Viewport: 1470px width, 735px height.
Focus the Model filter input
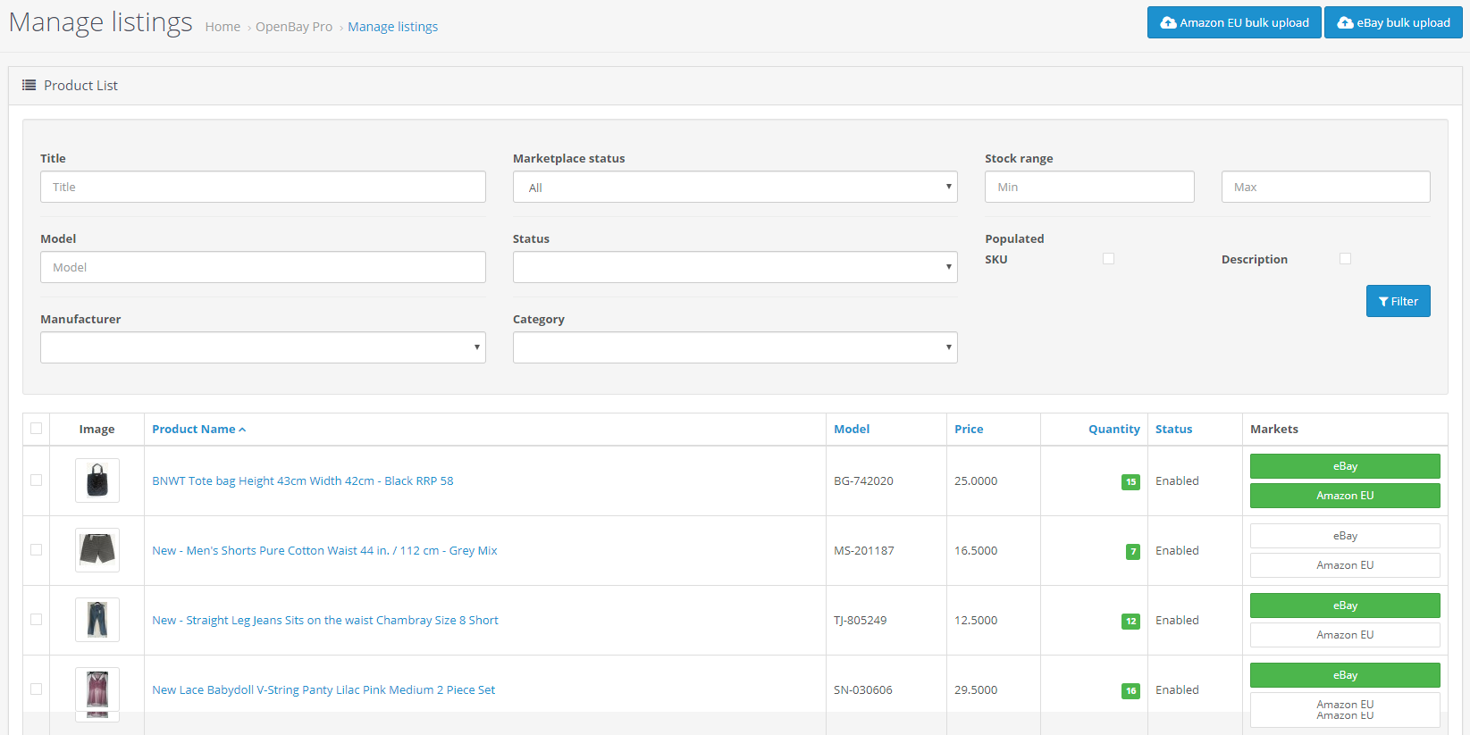coord(263,267)
